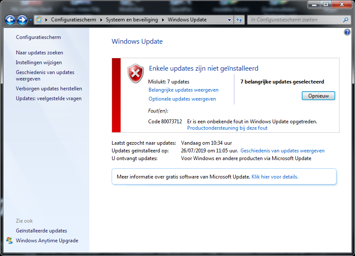Navigate to Systeem en beveiliging breadcrumb
Screen dimensions: 355x256
132,20
